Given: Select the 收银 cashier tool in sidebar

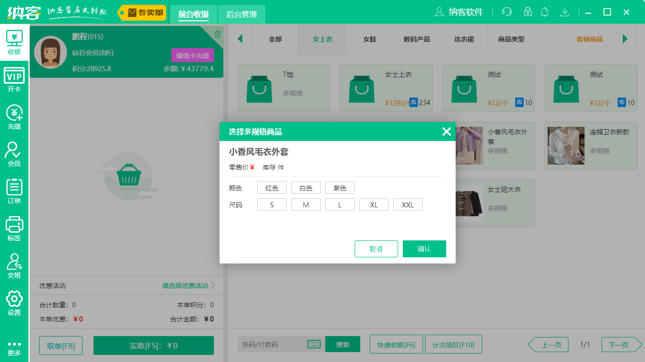Looking at the screenshot, I should [14, 41].
